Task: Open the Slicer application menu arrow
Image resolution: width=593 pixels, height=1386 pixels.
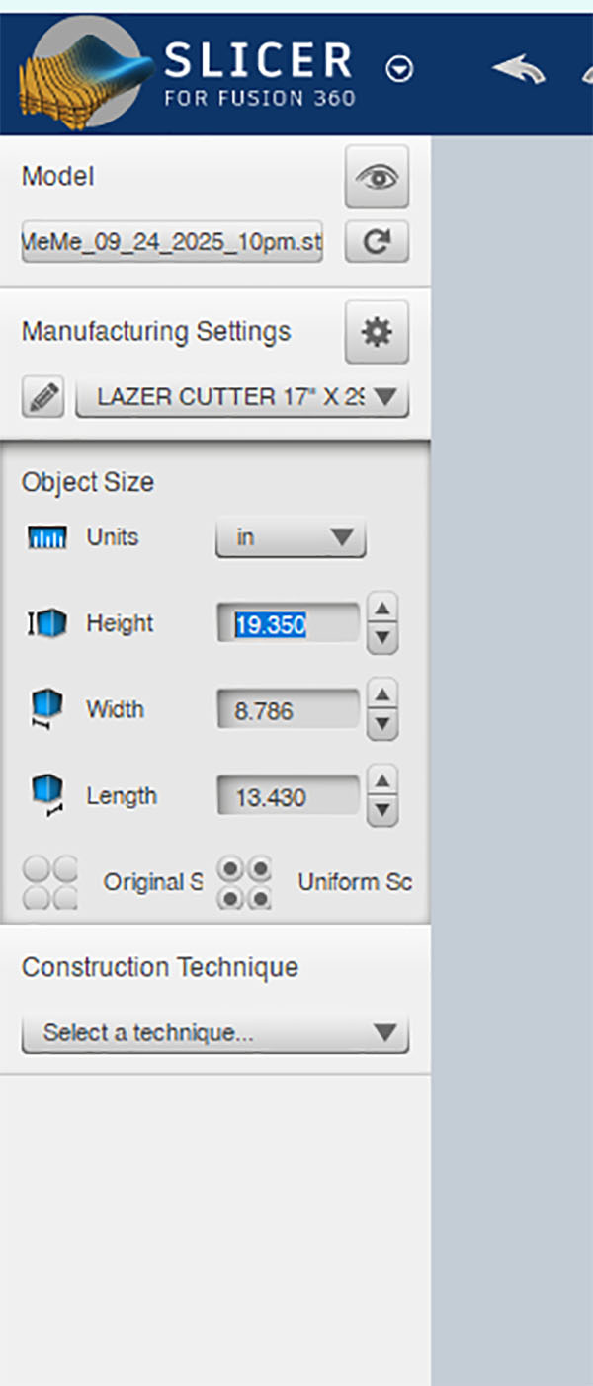Action: coord(399,69)
